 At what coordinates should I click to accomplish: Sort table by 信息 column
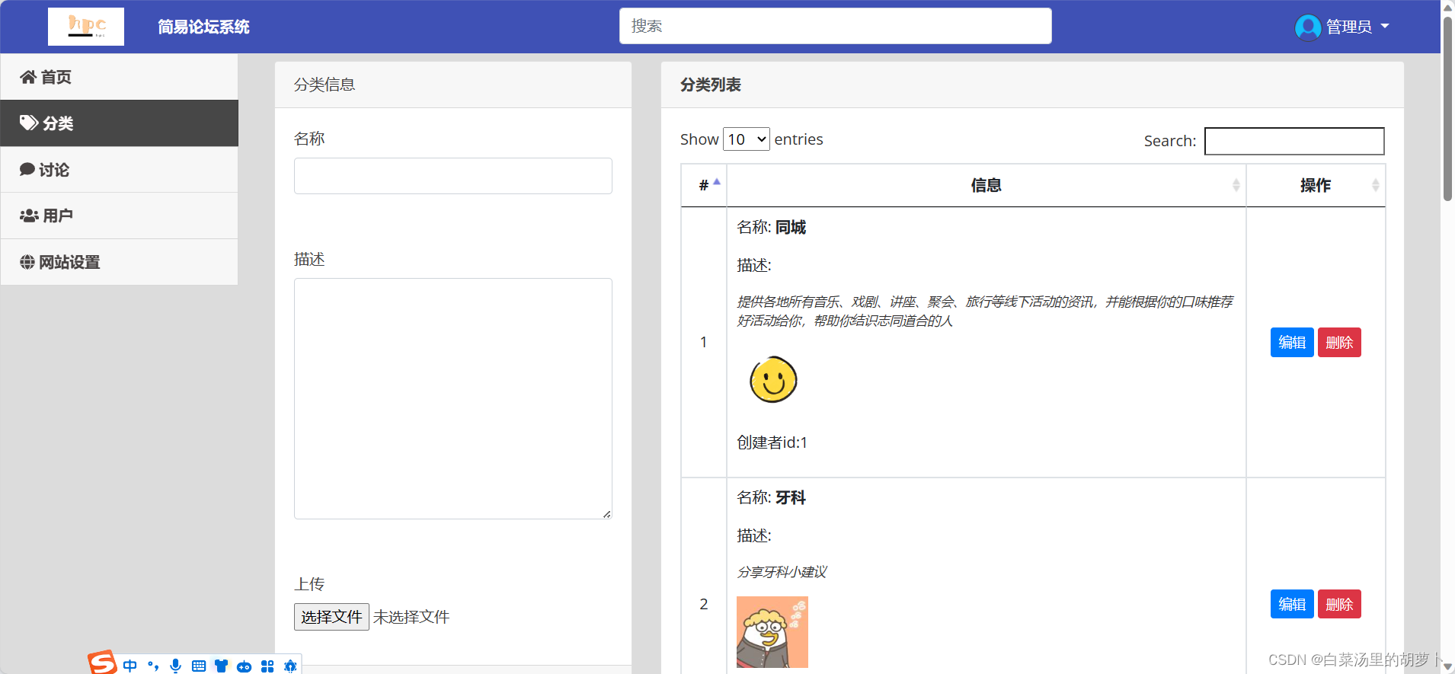pos(986,185)
